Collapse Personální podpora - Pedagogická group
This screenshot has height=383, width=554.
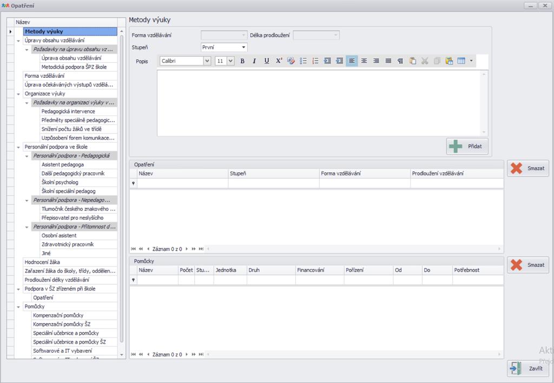27,156
